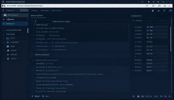Expand the first row under the lower list header
The height and width of the screenshot is (100, 174).
33,60
